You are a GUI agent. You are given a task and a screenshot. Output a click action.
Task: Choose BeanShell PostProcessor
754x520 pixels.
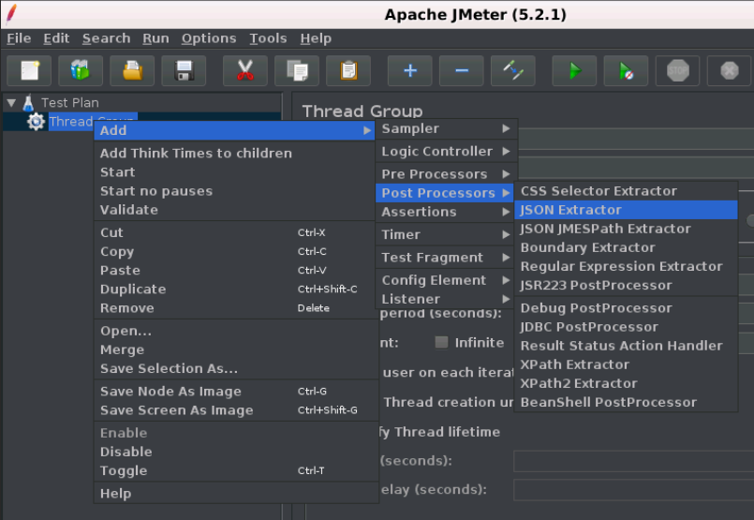tap(626, 402)
